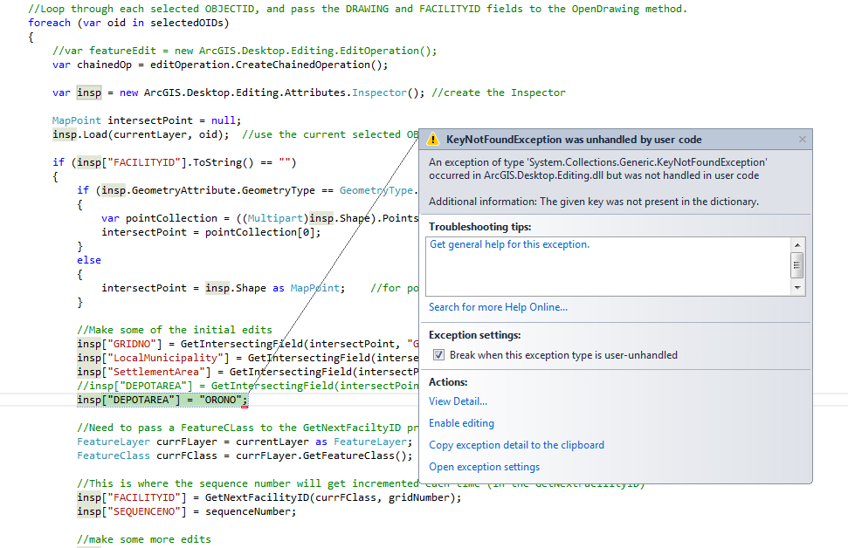
Task: Click pointCollection[0] in the intersectPoint assignment
Action: click(259, 232)
